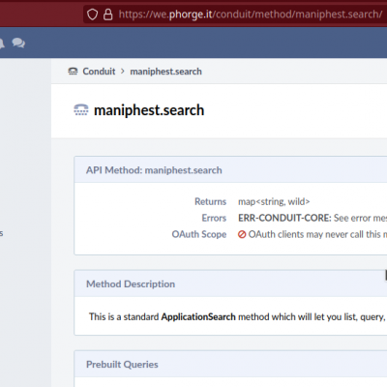
Task: Click the API Method: maniphest.search header
Action: [154, 170]
